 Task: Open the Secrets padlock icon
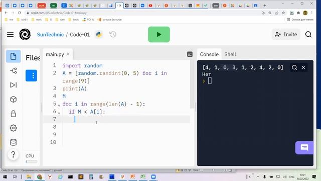pyautogui.click(x=14, y=114)
